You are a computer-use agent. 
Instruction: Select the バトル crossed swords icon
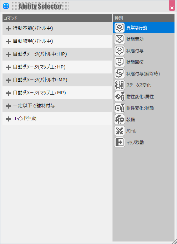120,131
